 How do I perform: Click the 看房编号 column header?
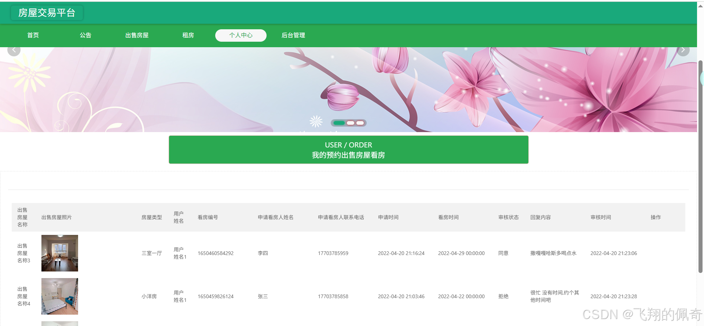pos(208,217)
